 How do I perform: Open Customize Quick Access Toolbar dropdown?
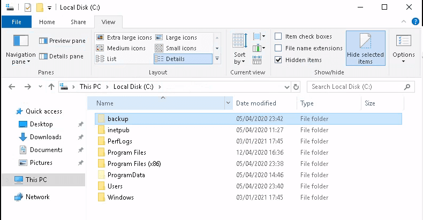(50, 8)
